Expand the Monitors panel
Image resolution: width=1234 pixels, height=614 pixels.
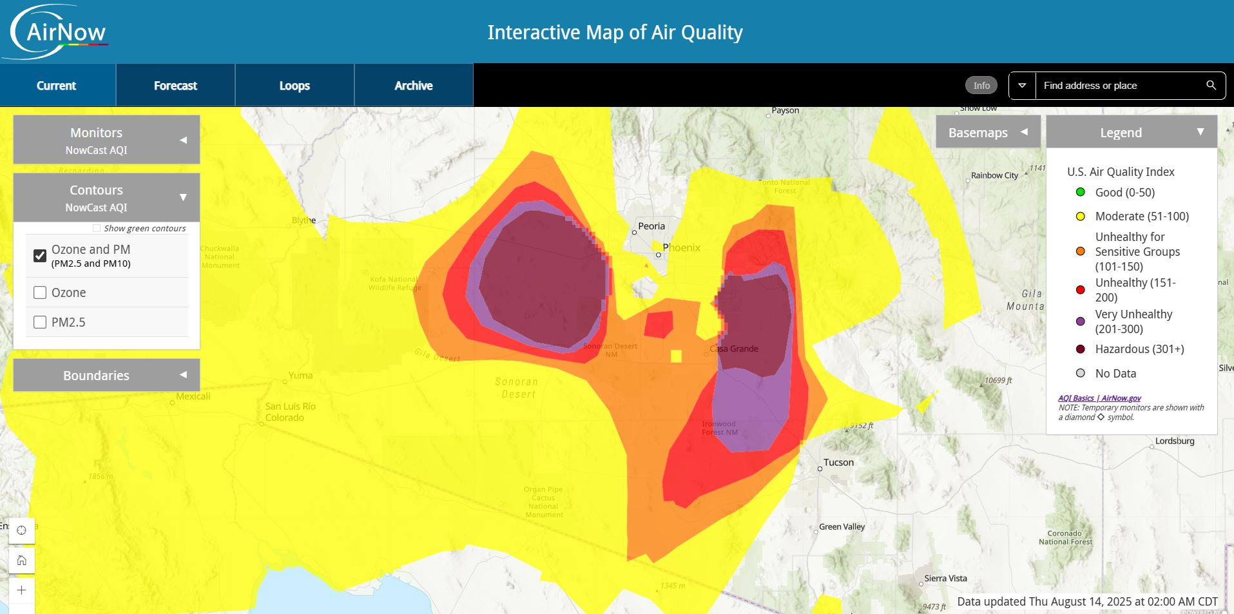106,140
